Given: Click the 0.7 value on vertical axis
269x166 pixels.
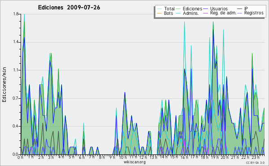Looking at the screenshot, I should pyautogui.click(x=16, y=98).
